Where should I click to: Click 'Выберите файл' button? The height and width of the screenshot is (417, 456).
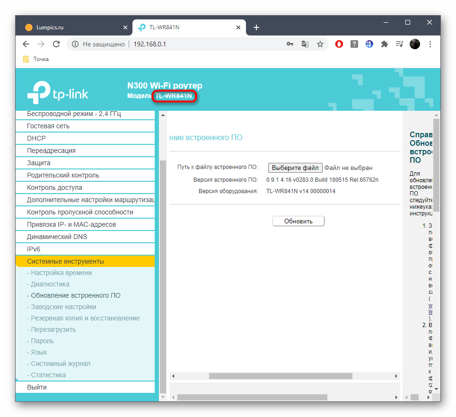click(x=295, y=168)
